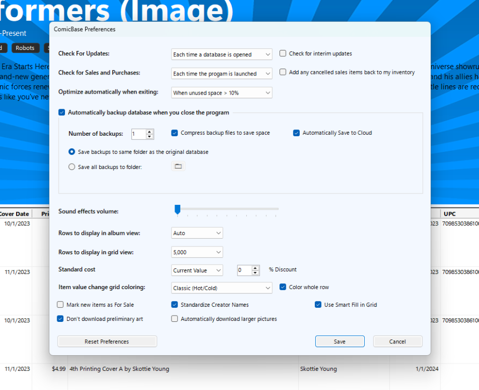Decrease % Discount with down arrow
The width and height of the screenshot is (479, 390).
pyautogui.click(x=255, y=272)
